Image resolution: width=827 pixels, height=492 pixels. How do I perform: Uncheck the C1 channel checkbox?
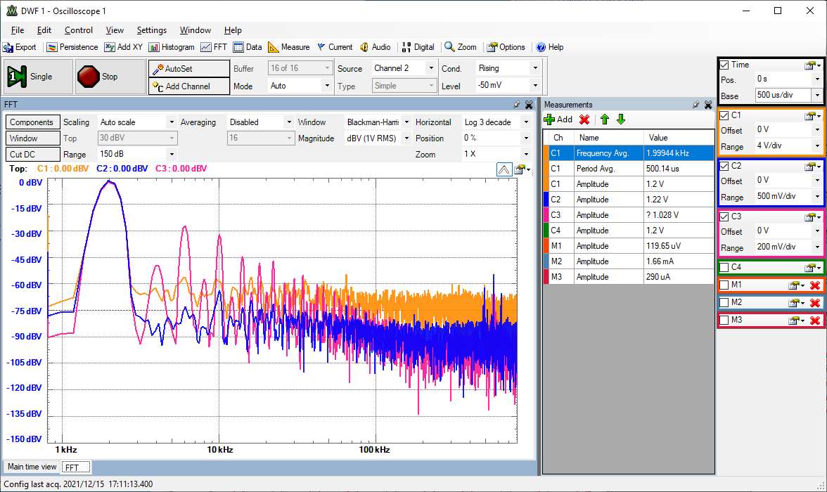click(x=724, y=115)
